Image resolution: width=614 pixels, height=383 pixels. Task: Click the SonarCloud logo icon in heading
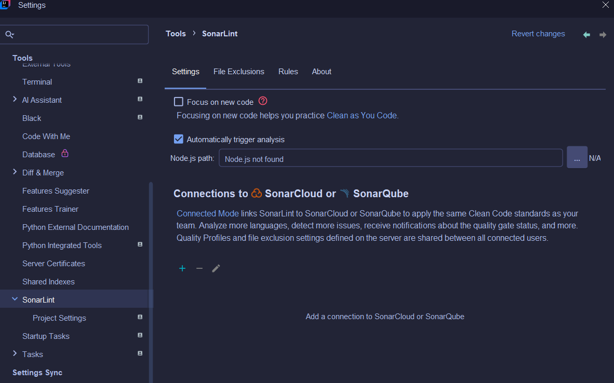(257, 193)
